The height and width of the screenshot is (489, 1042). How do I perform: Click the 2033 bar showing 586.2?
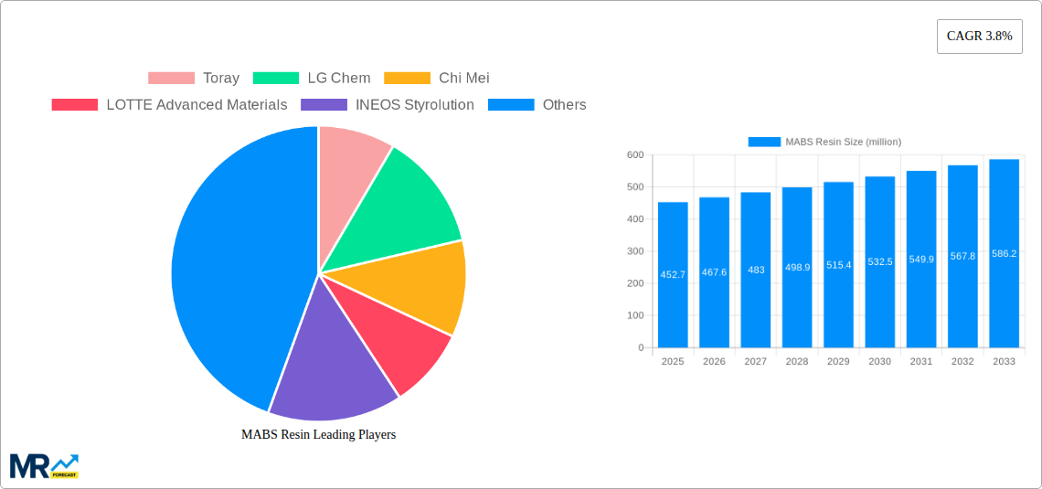point(1005,253)
